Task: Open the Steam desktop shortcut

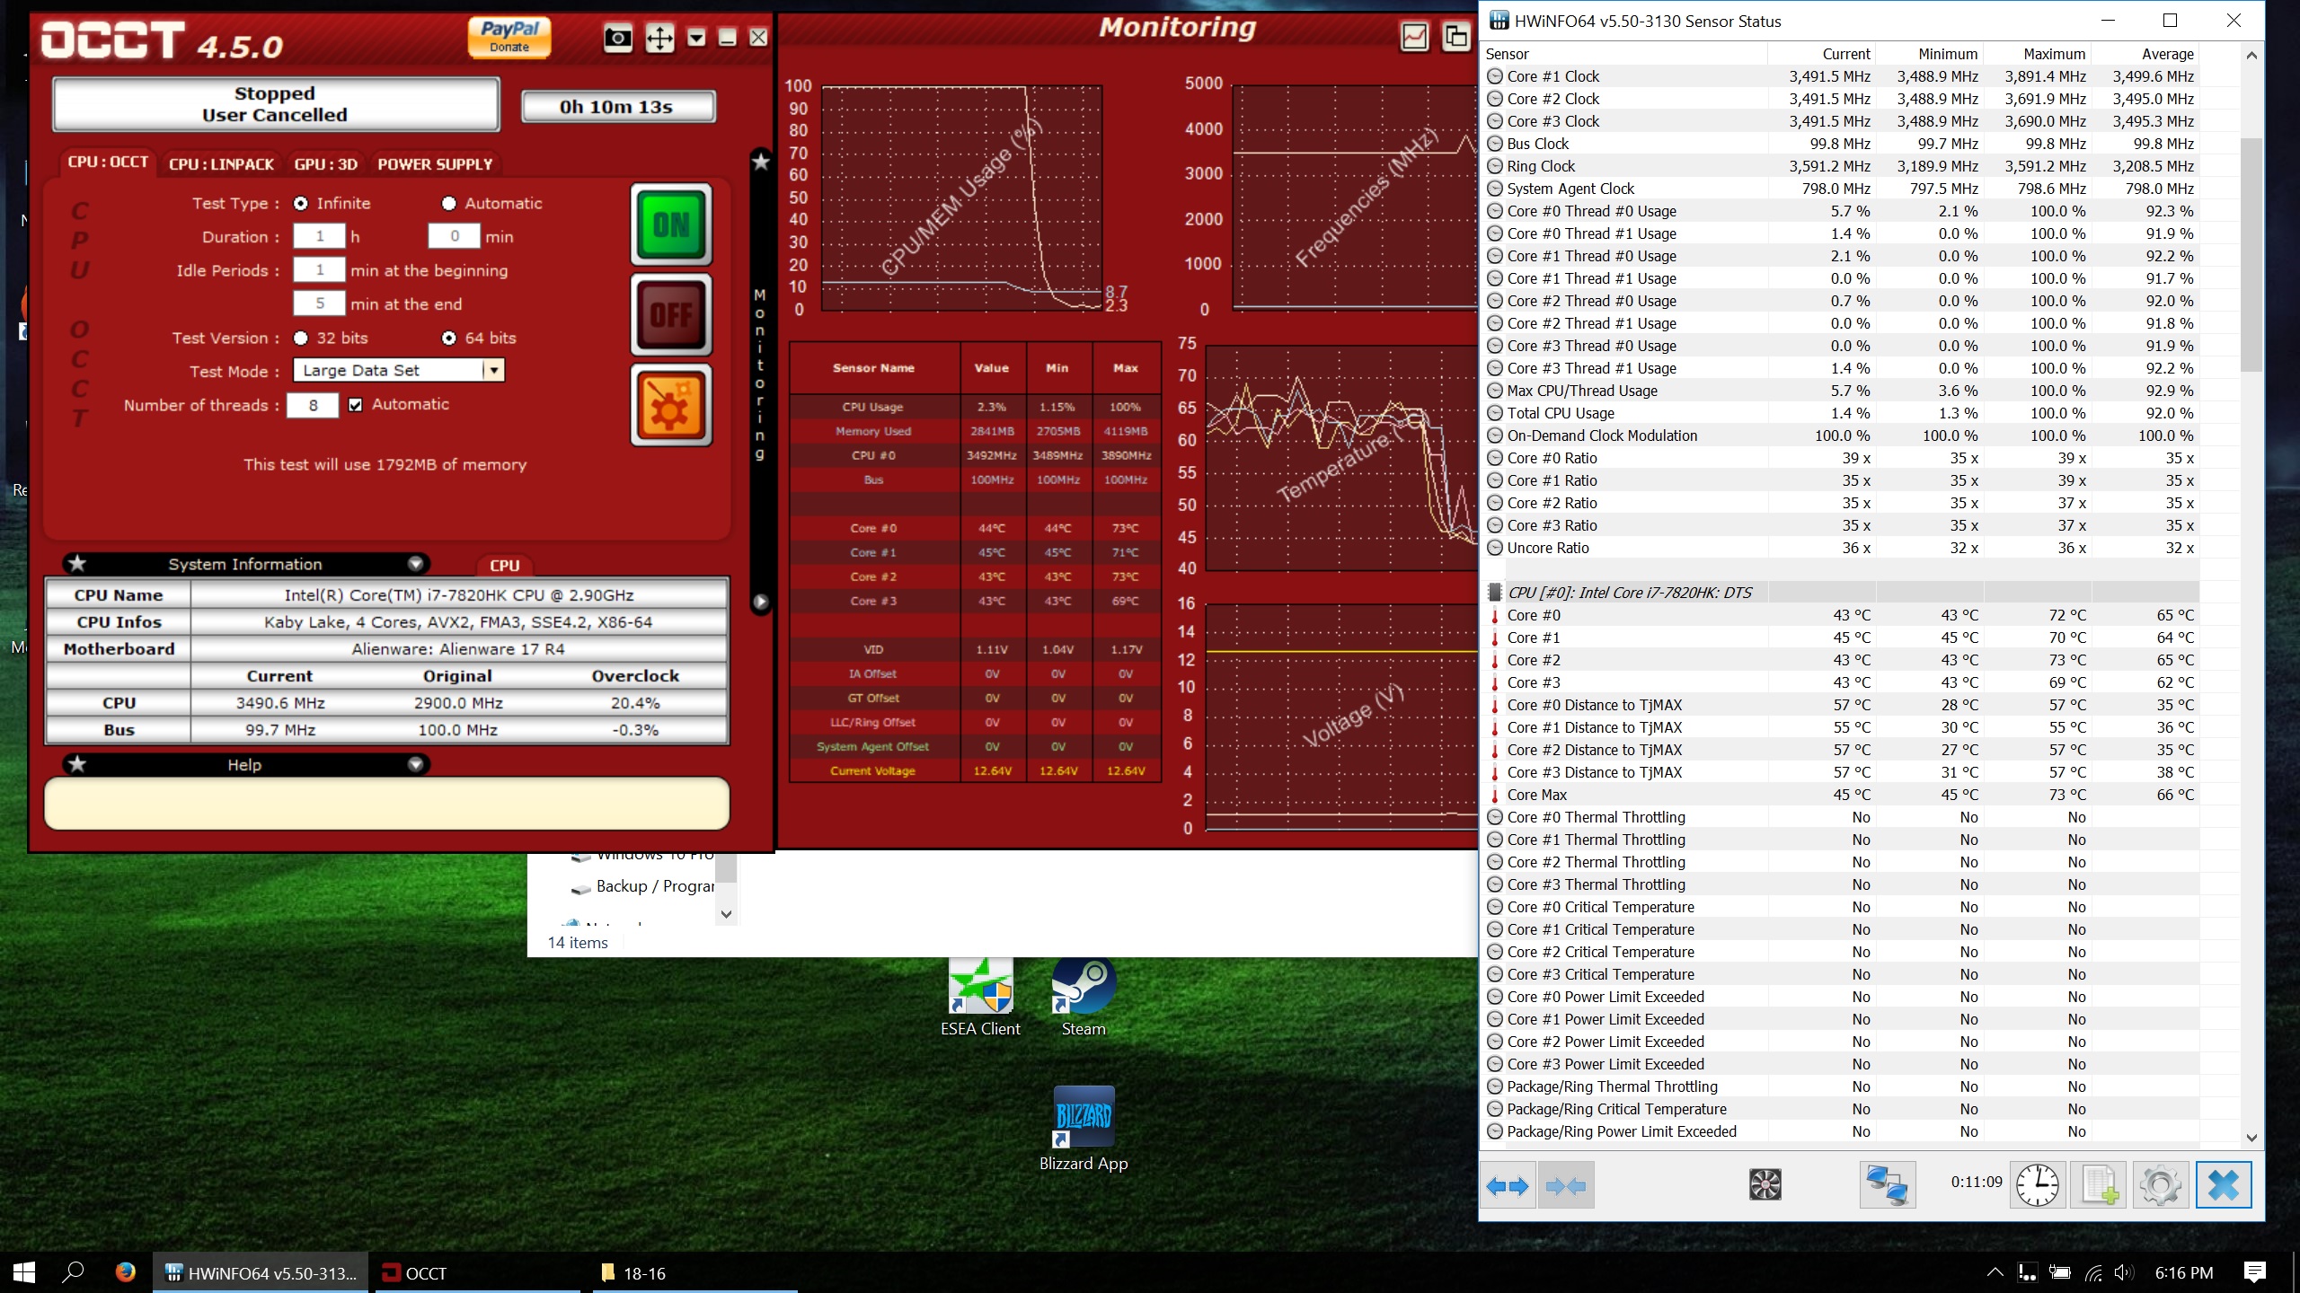Action: click(1084, 998)
